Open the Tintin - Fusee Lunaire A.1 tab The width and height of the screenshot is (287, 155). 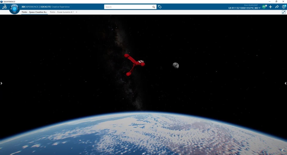coord(62,12)
